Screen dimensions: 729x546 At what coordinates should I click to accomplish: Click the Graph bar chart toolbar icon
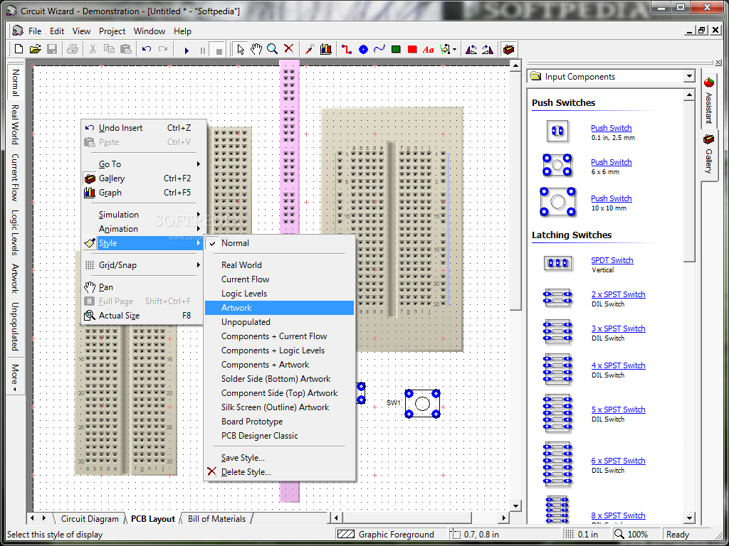(326, 49)
